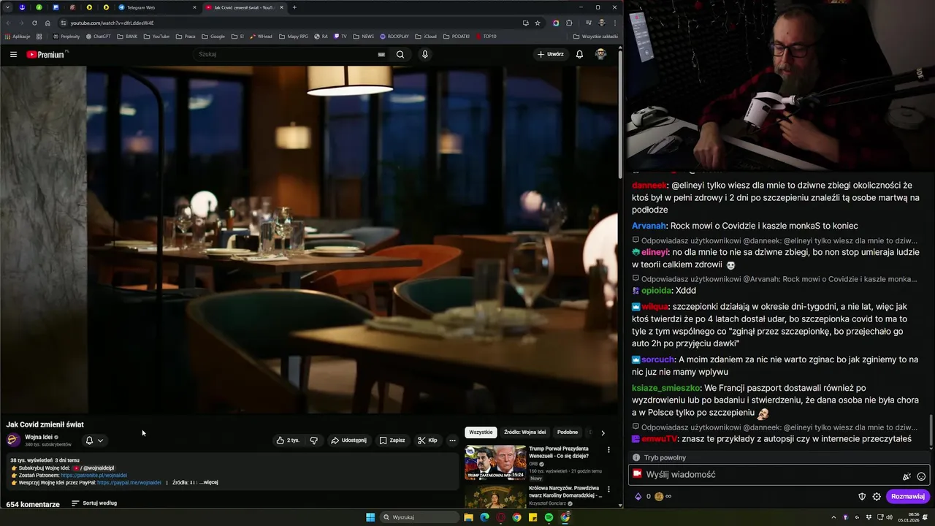Viewport: 935px width, 526px height.
Task: Click the Utwórz create button
Action: pos(551,54)
